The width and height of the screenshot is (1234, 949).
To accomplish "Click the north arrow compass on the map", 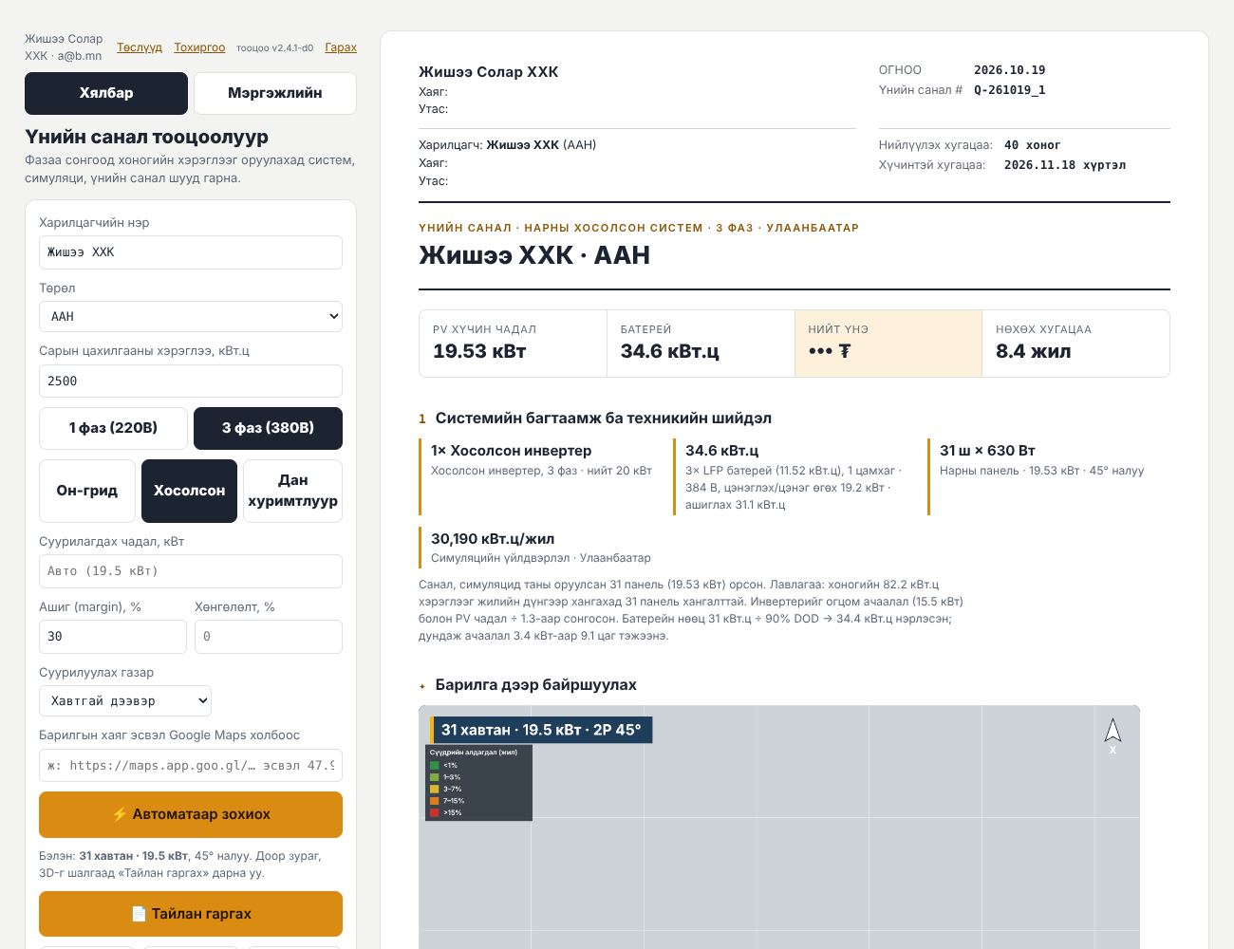I will point(1112,735).
